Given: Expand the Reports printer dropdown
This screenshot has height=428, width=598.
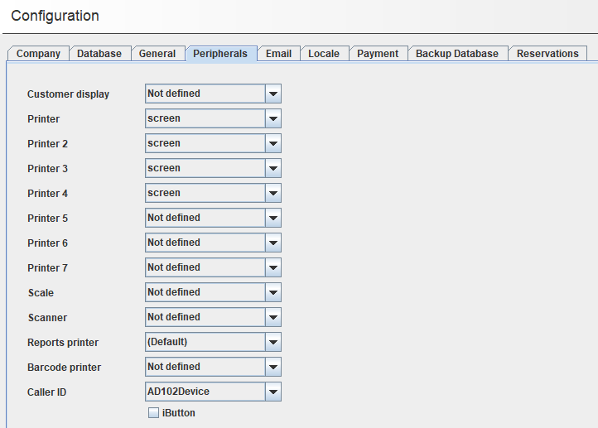Looking at the screenshot, I should (272, 342).
